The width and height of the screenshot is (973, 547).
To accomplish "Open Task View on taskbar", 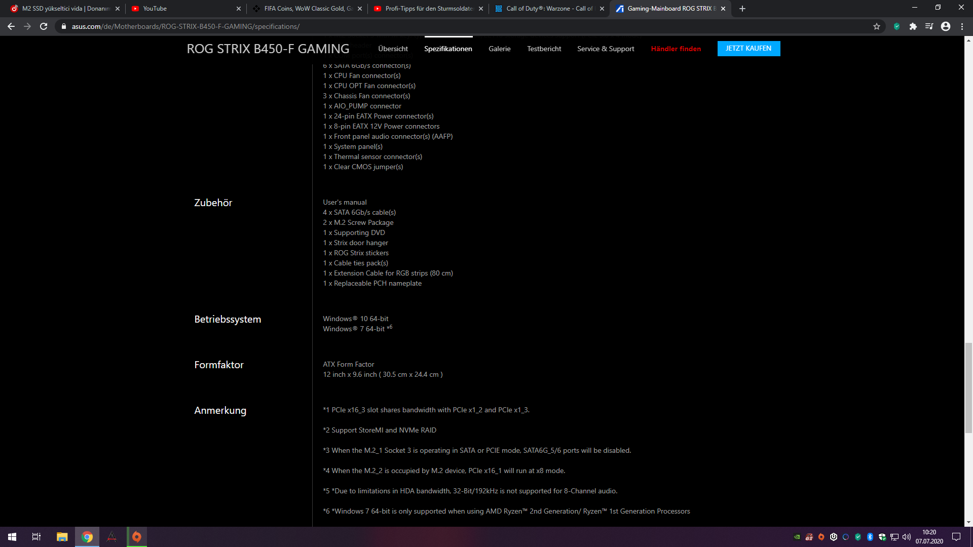I will coord(36,537).
